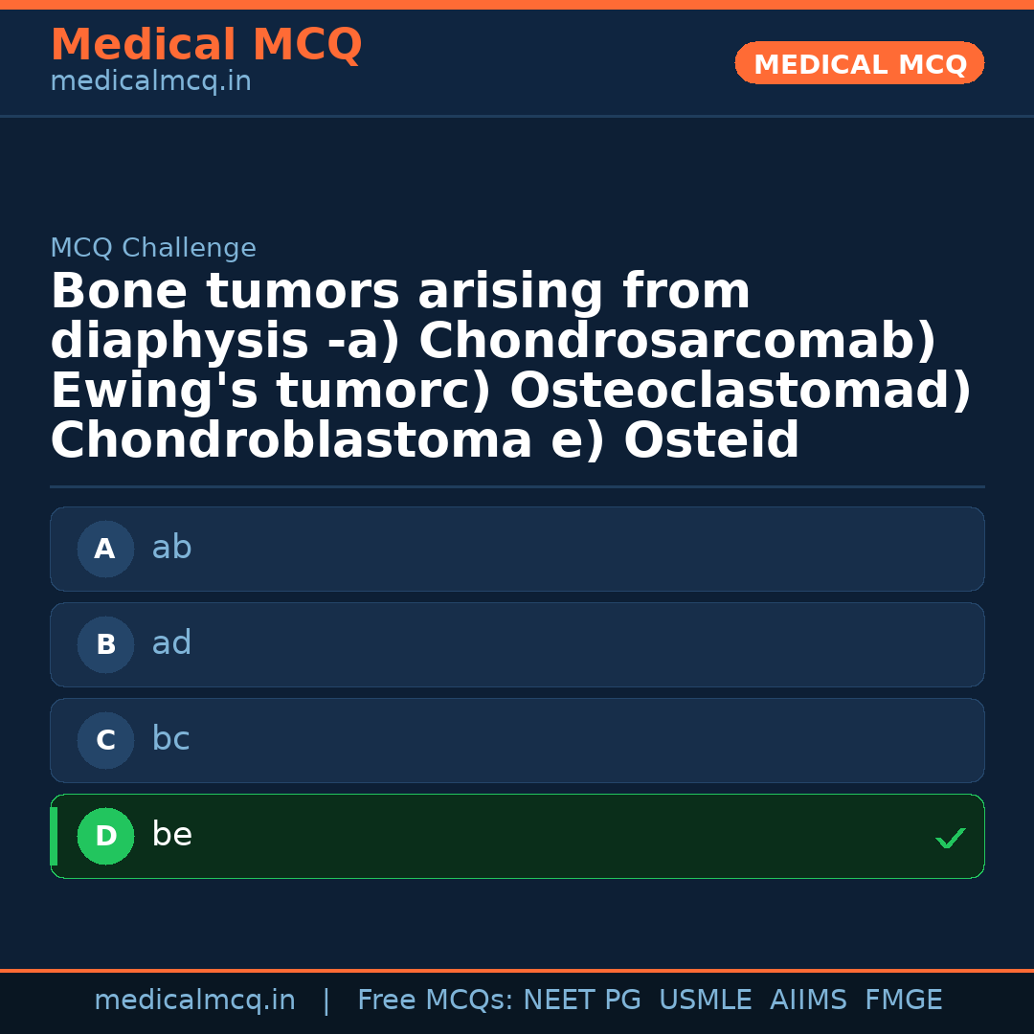Select the circular A badge icon
Viewport: 1034px width, 1034px height.
pyautogui.click(x=105, y=549)
